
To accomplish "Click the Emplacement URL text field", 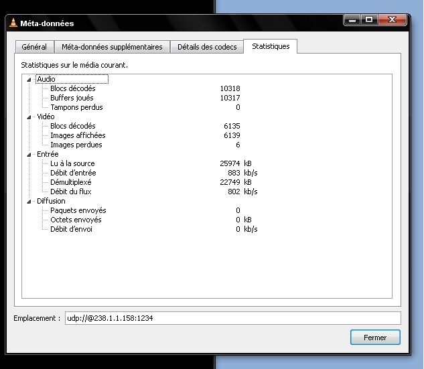I will coord(232,319).
